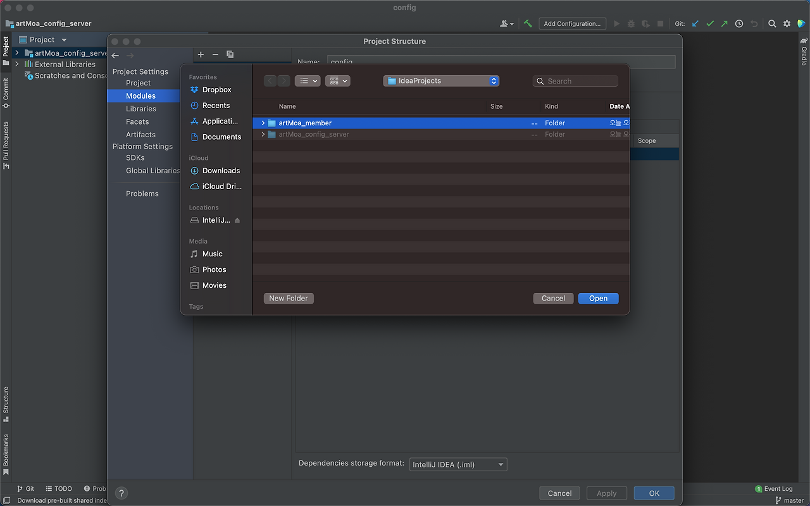Click the Build Project hammer icon
810x506 pixels.
point(528,23)
